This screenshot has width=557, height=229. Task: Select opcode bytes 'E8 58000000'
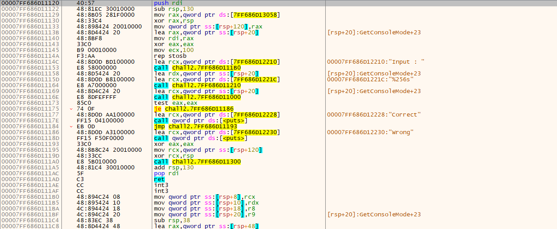96,68
